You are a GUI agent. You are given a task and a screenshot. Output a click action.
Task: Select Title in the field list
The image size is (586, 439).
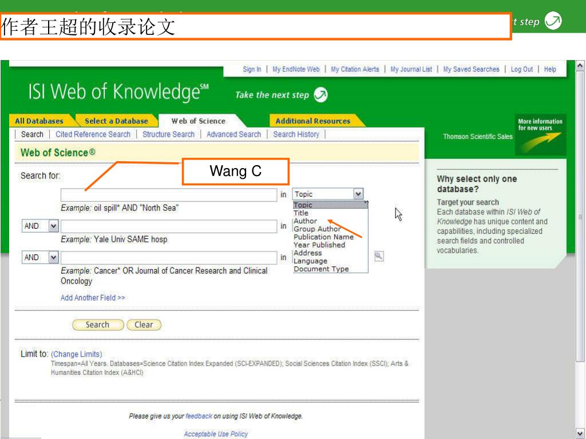(301, 213)
